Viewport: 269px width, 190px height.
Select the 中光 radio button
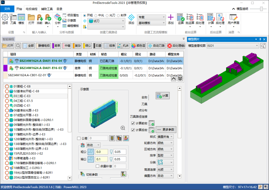click(x=96, y=16)
